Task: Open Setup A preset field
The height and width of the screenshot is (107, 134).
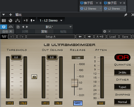Action: coord(51,37)
